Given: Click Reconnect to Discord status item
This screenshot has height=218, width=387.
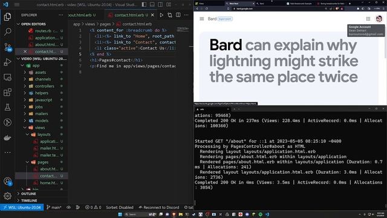Looking at the screenshot, I should tap(159, 207).
